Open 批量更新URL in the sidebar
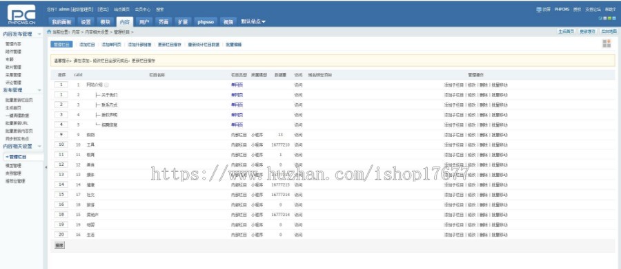 point(17,123)
